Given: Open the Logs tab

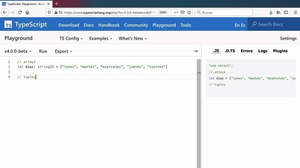Looking at the screenshot, I should point(262,51).
